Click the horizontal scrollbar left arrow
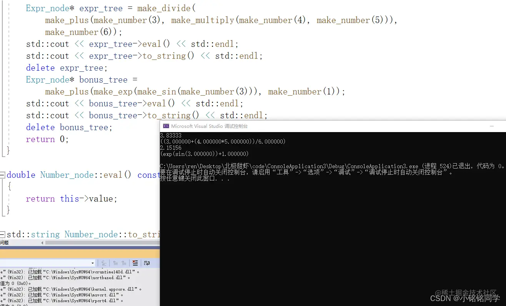506x306 pixels. tap(42, 243)
